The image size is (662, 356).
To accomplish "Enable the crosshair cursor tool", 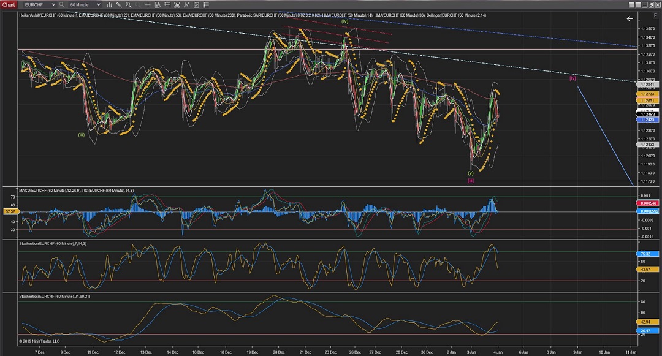I will tap(148, 4).
